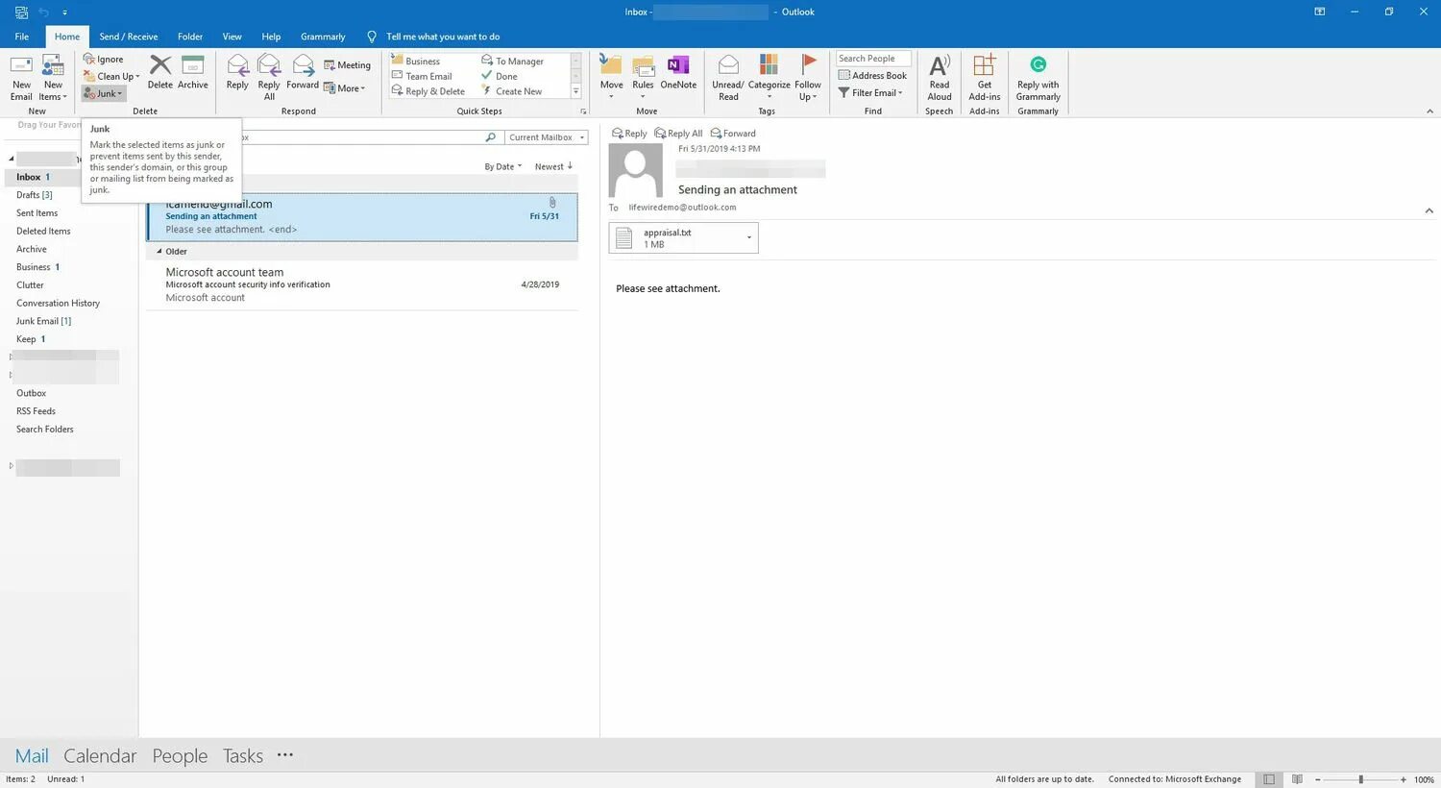This screenshot has height=788, width=1441.
Task: Click Reply with Grammarly
Action: click(x=1038, y=78)
